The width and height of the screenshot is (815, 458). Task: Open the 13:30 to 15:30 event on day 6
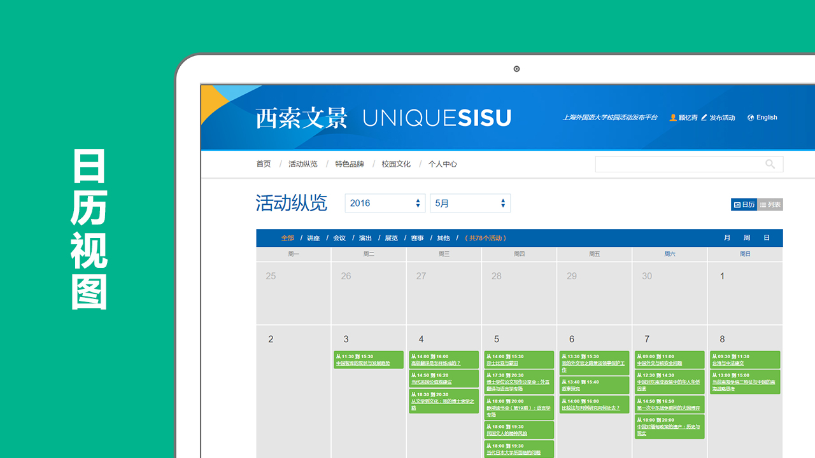pyautogui.click(x=594, y=363)
